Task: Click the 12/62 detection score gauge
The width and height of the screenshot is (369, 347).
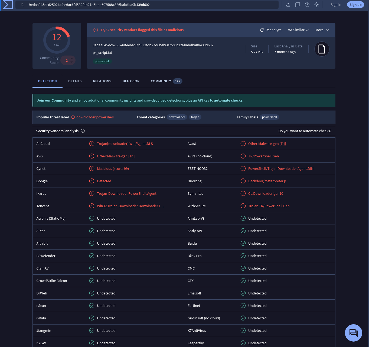Action: coord(57,40)
